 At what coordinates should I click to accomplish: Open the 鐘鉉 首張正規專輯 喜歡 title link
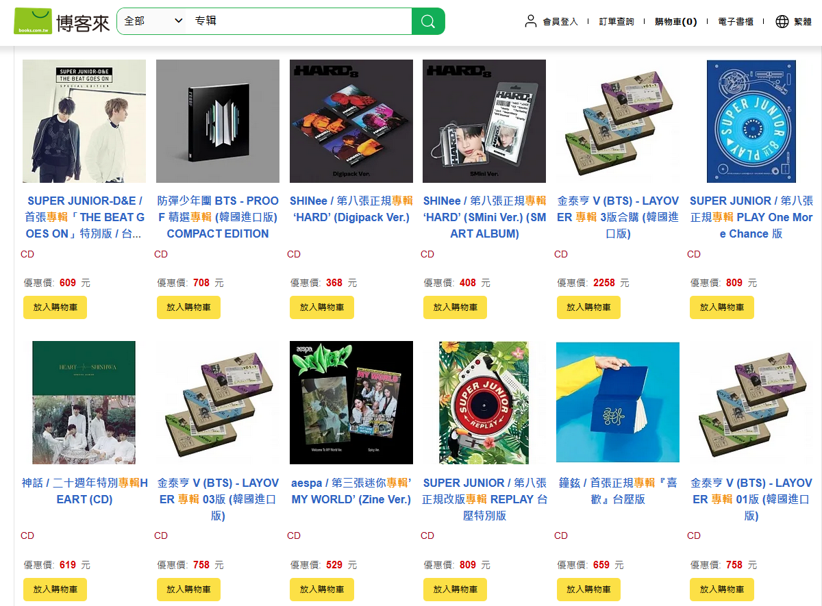(x=618, y=491)
